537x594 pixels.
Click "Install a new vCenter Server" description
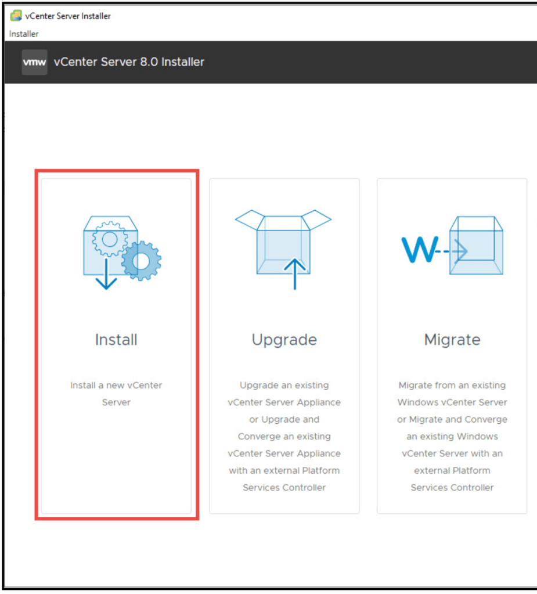coord(116,394)
